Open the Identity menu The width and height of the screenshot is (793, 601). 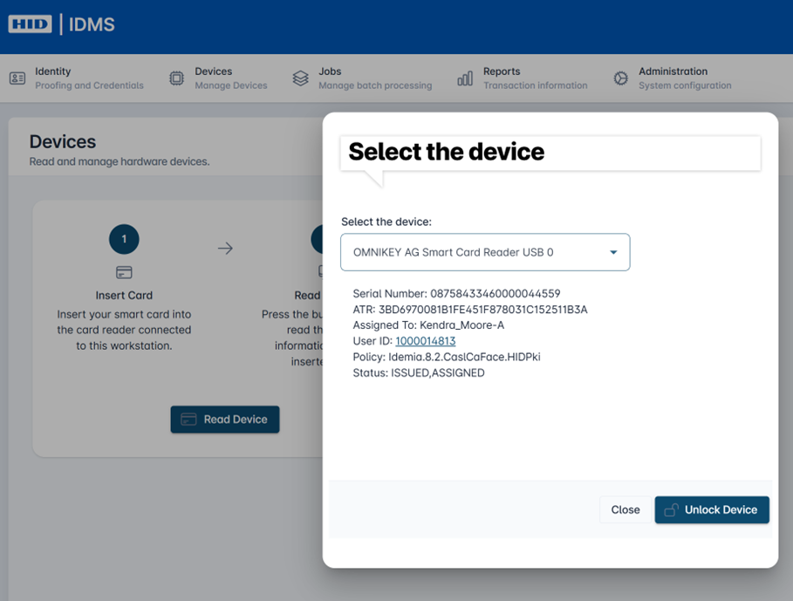[x=77, y=79]
